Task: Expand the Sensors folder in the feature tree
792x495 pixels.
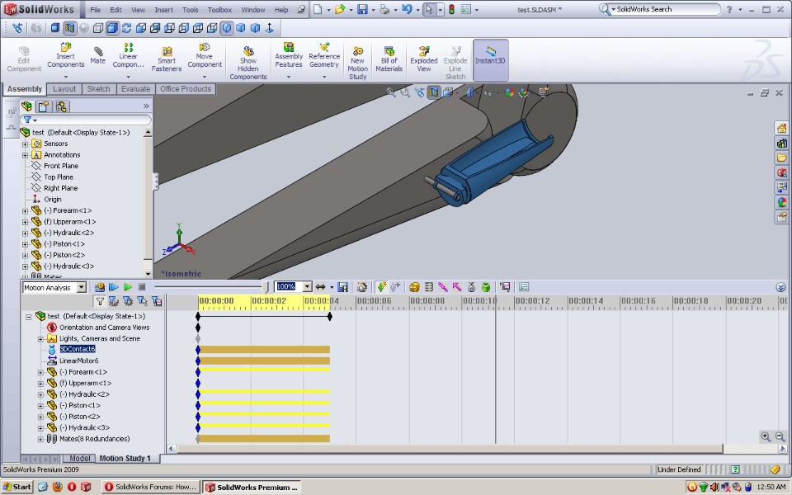Action: [25, 144]
